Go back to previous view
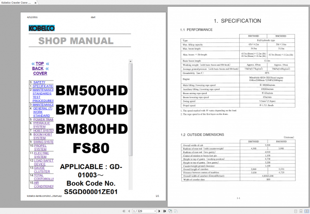The height and width of the screenshot is (214, 310). [x=170, y=211]
